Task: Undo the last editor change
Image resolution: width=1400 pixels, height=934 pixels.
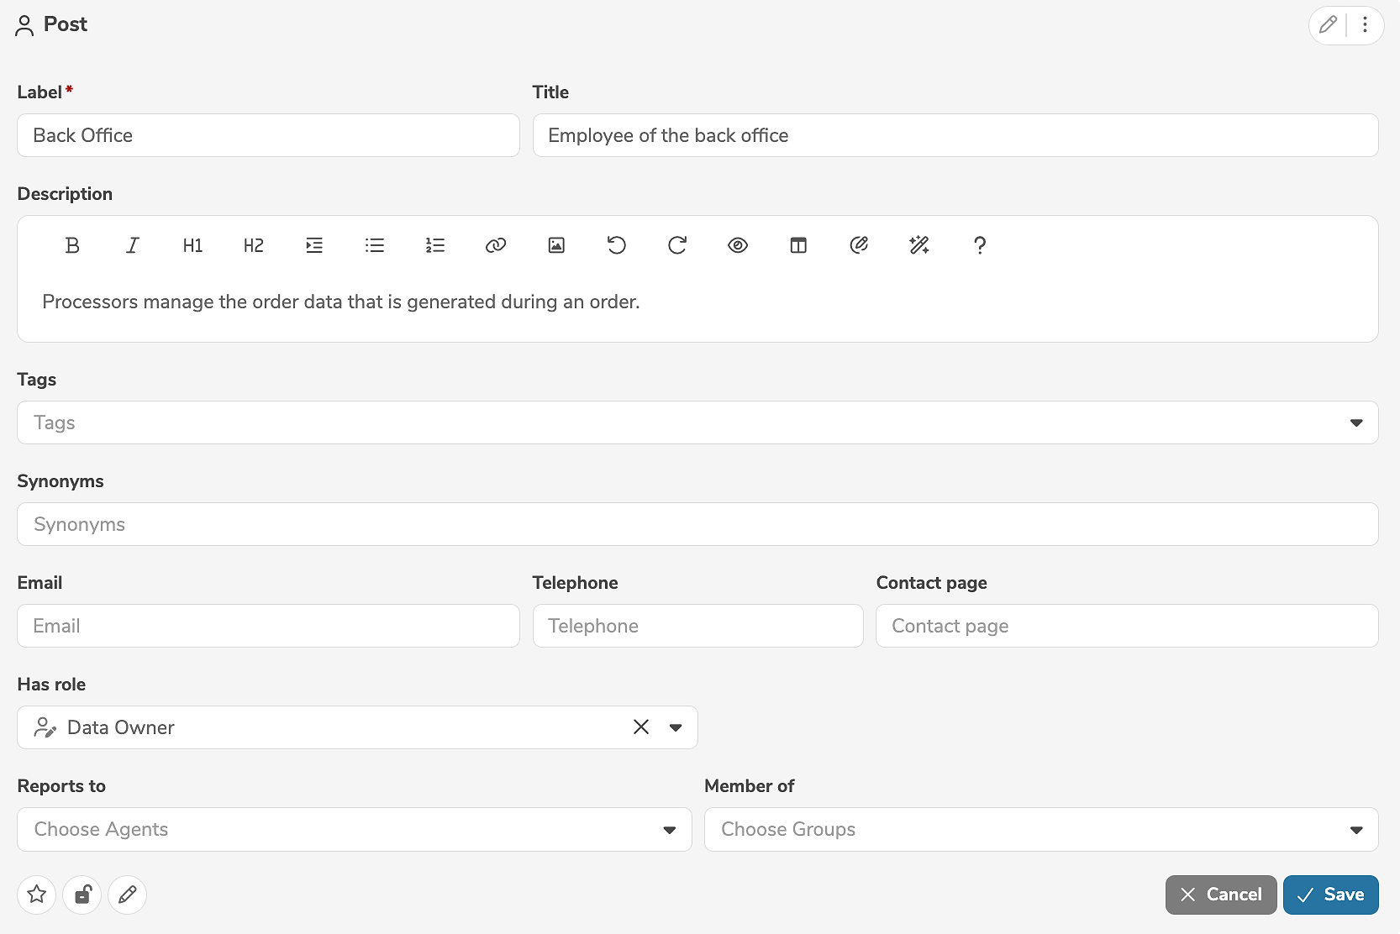Action: tap(617, 245)
